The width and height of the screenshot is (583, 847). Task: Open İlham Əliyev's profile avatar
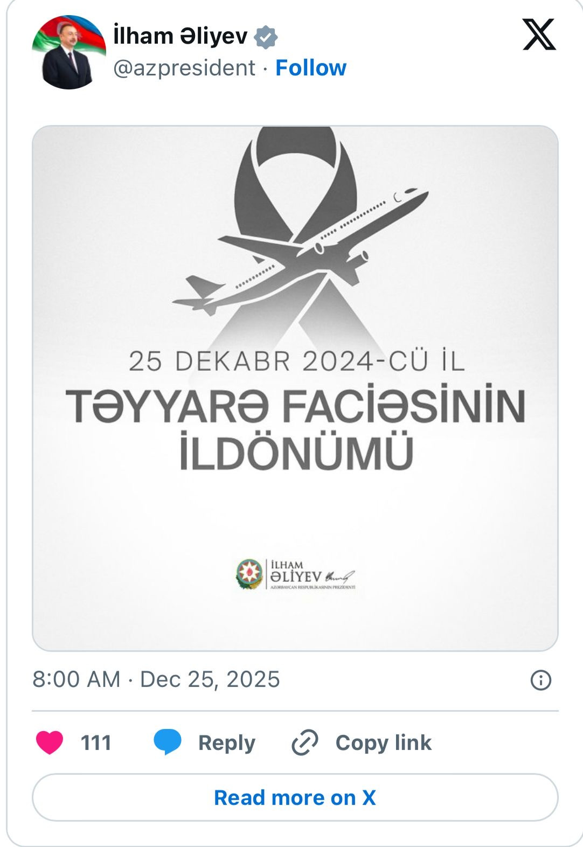pos(69,52)
